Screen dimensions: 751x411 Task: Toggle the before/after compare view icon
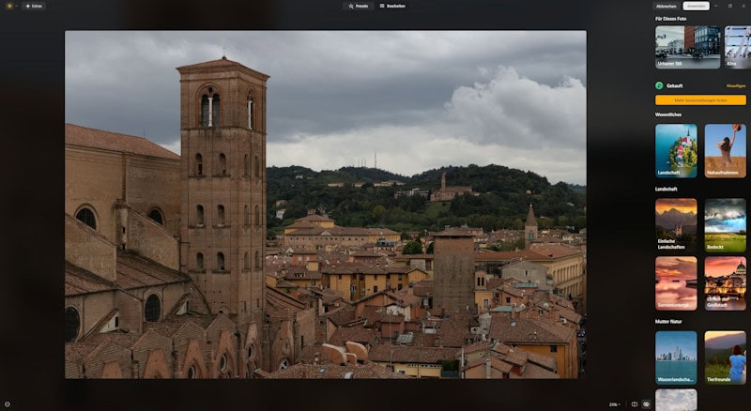tap(635, 404)
